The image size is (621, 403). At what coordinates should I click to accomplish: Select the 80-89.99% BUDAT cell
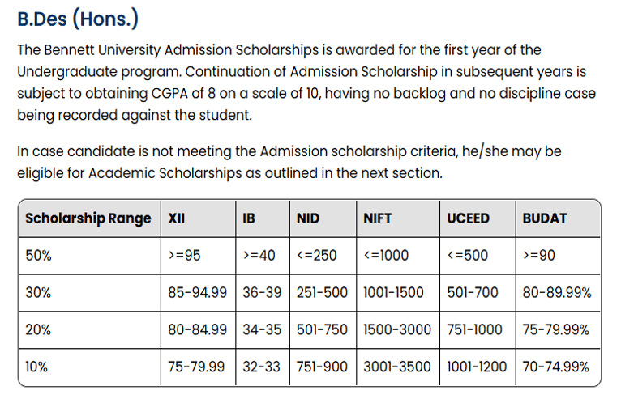coord(557,293)
